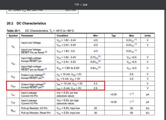This screenshot has height=120, width=166.
Task: Click the Min value 30 for Reset pull-up
Action: tap(96, 113)
